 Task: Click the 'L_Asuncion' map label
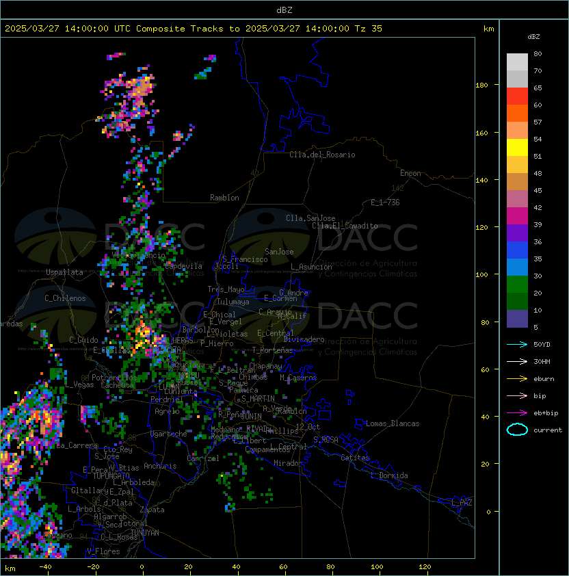[311, 267]
